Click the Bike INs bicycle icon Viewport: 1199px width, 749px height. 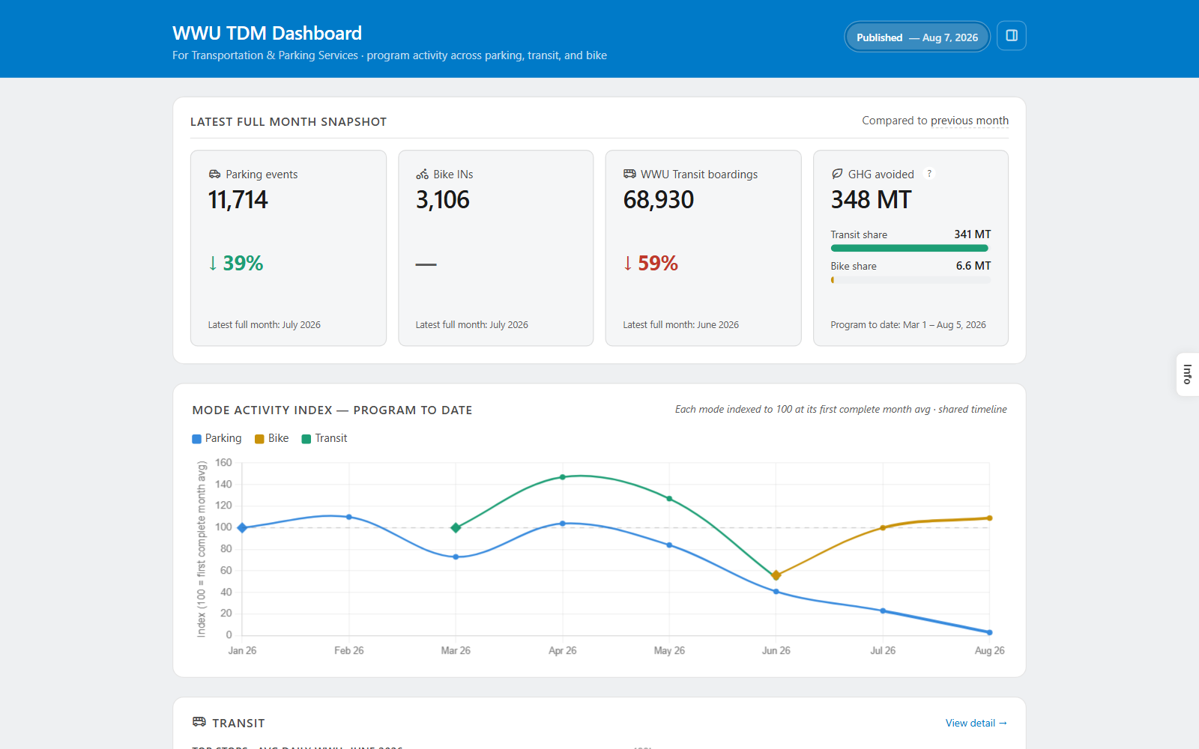pyautogui.click(x=422, y=174)
